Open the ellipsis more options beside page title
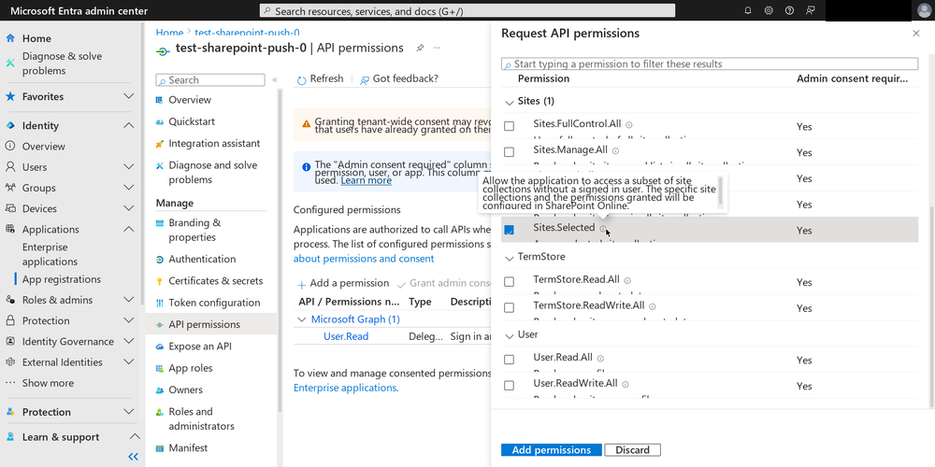This screenshot has width=935, height=467. (437, 48)
